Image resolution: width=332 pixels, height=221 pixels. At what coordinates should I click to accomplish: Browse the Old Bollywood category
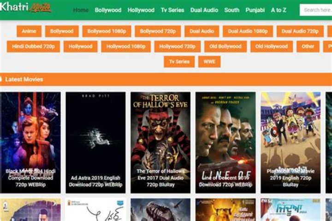coord(225,47)
